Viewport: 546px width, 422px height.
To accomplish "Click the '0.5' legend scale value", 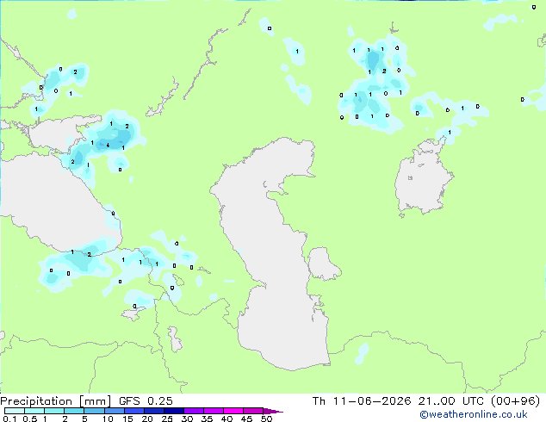I will pos(30,419).
